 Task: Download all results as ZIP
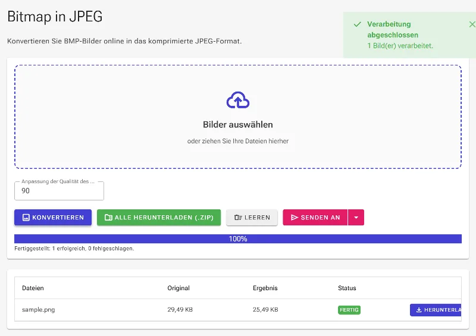pyautogui.click(x=159, y=217)
